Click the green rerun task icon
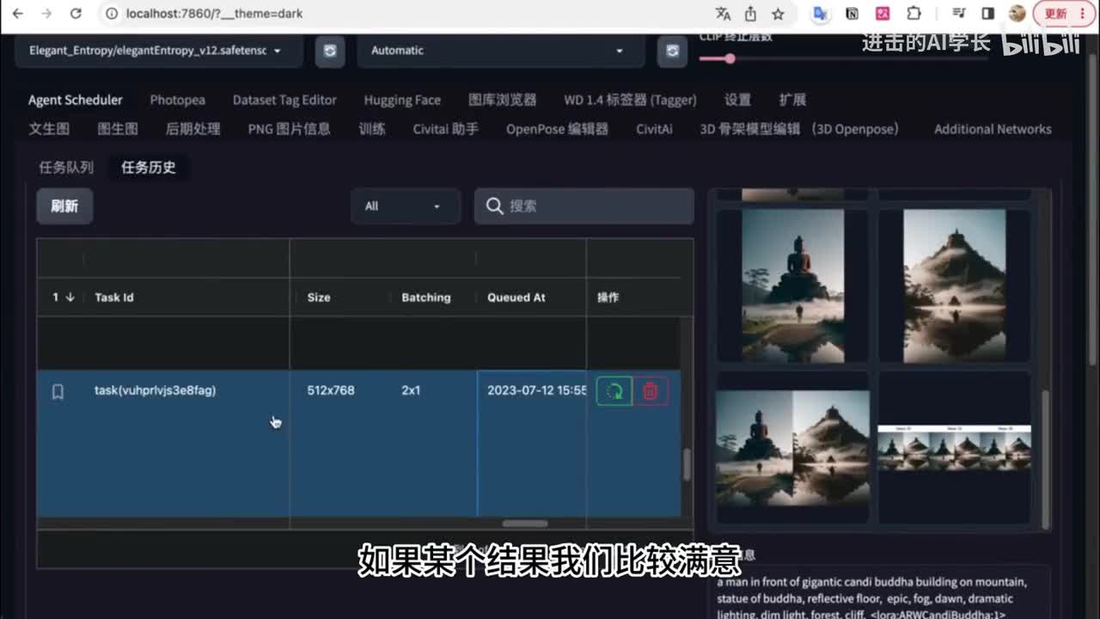 [x=614, y=391]
